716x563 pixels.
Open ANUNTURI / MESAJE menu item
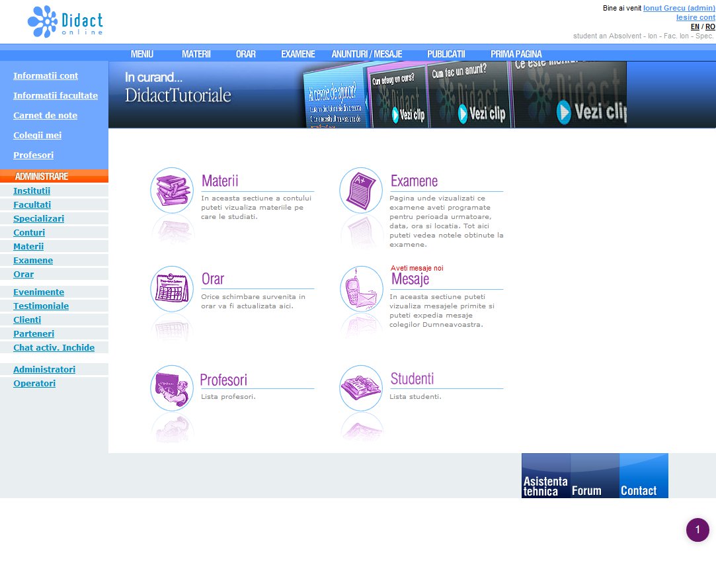367,54
